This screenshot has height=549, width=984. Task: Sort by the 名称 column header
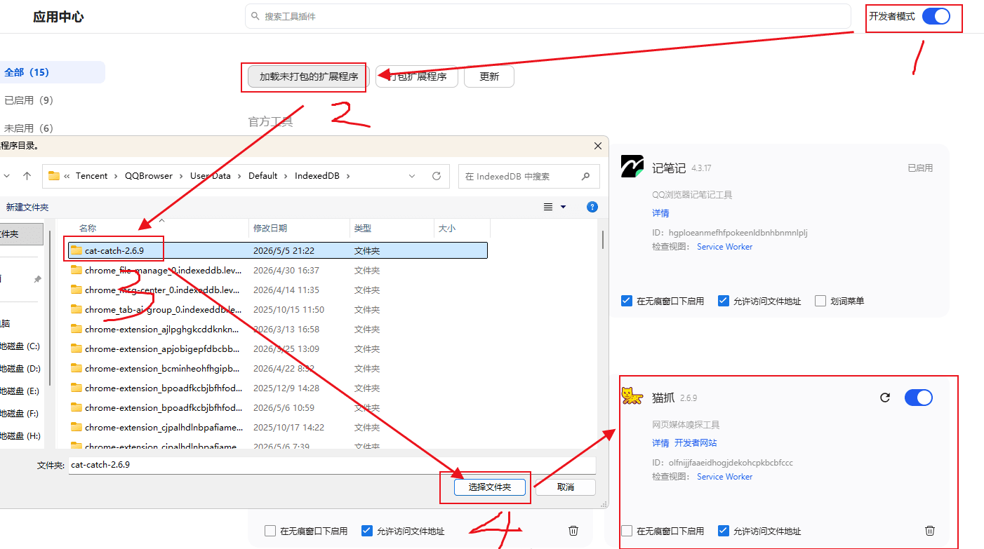88,229
